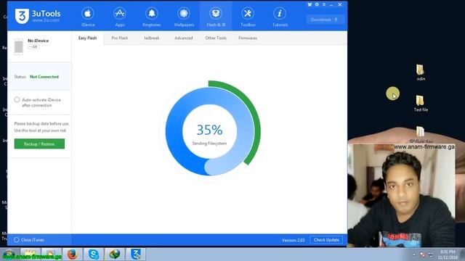This screenshot has height=261, width=465.
Task: Open the Downloads button
Action: tap(325, 20)
